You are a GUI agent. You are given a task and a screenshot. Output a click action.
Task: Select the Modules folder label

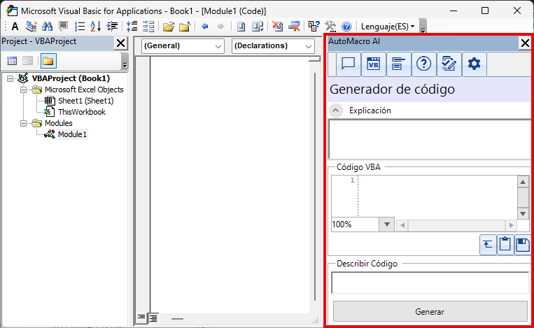coord(59,123)
